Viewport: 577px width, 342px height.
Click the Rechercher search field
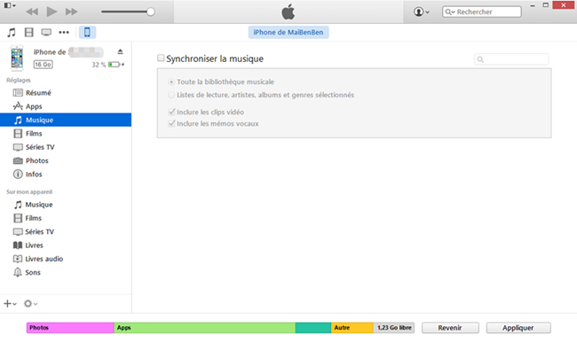[x=482, y=12]
